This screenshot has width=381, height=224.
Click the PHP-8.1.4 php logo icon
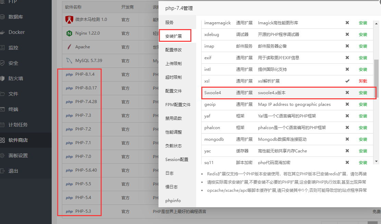[69, 74]
